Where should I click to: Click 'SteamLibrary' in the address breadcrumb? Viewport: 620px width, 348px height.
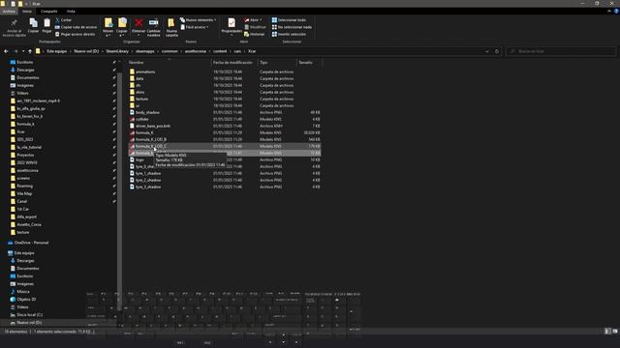(x=117, y=51)
